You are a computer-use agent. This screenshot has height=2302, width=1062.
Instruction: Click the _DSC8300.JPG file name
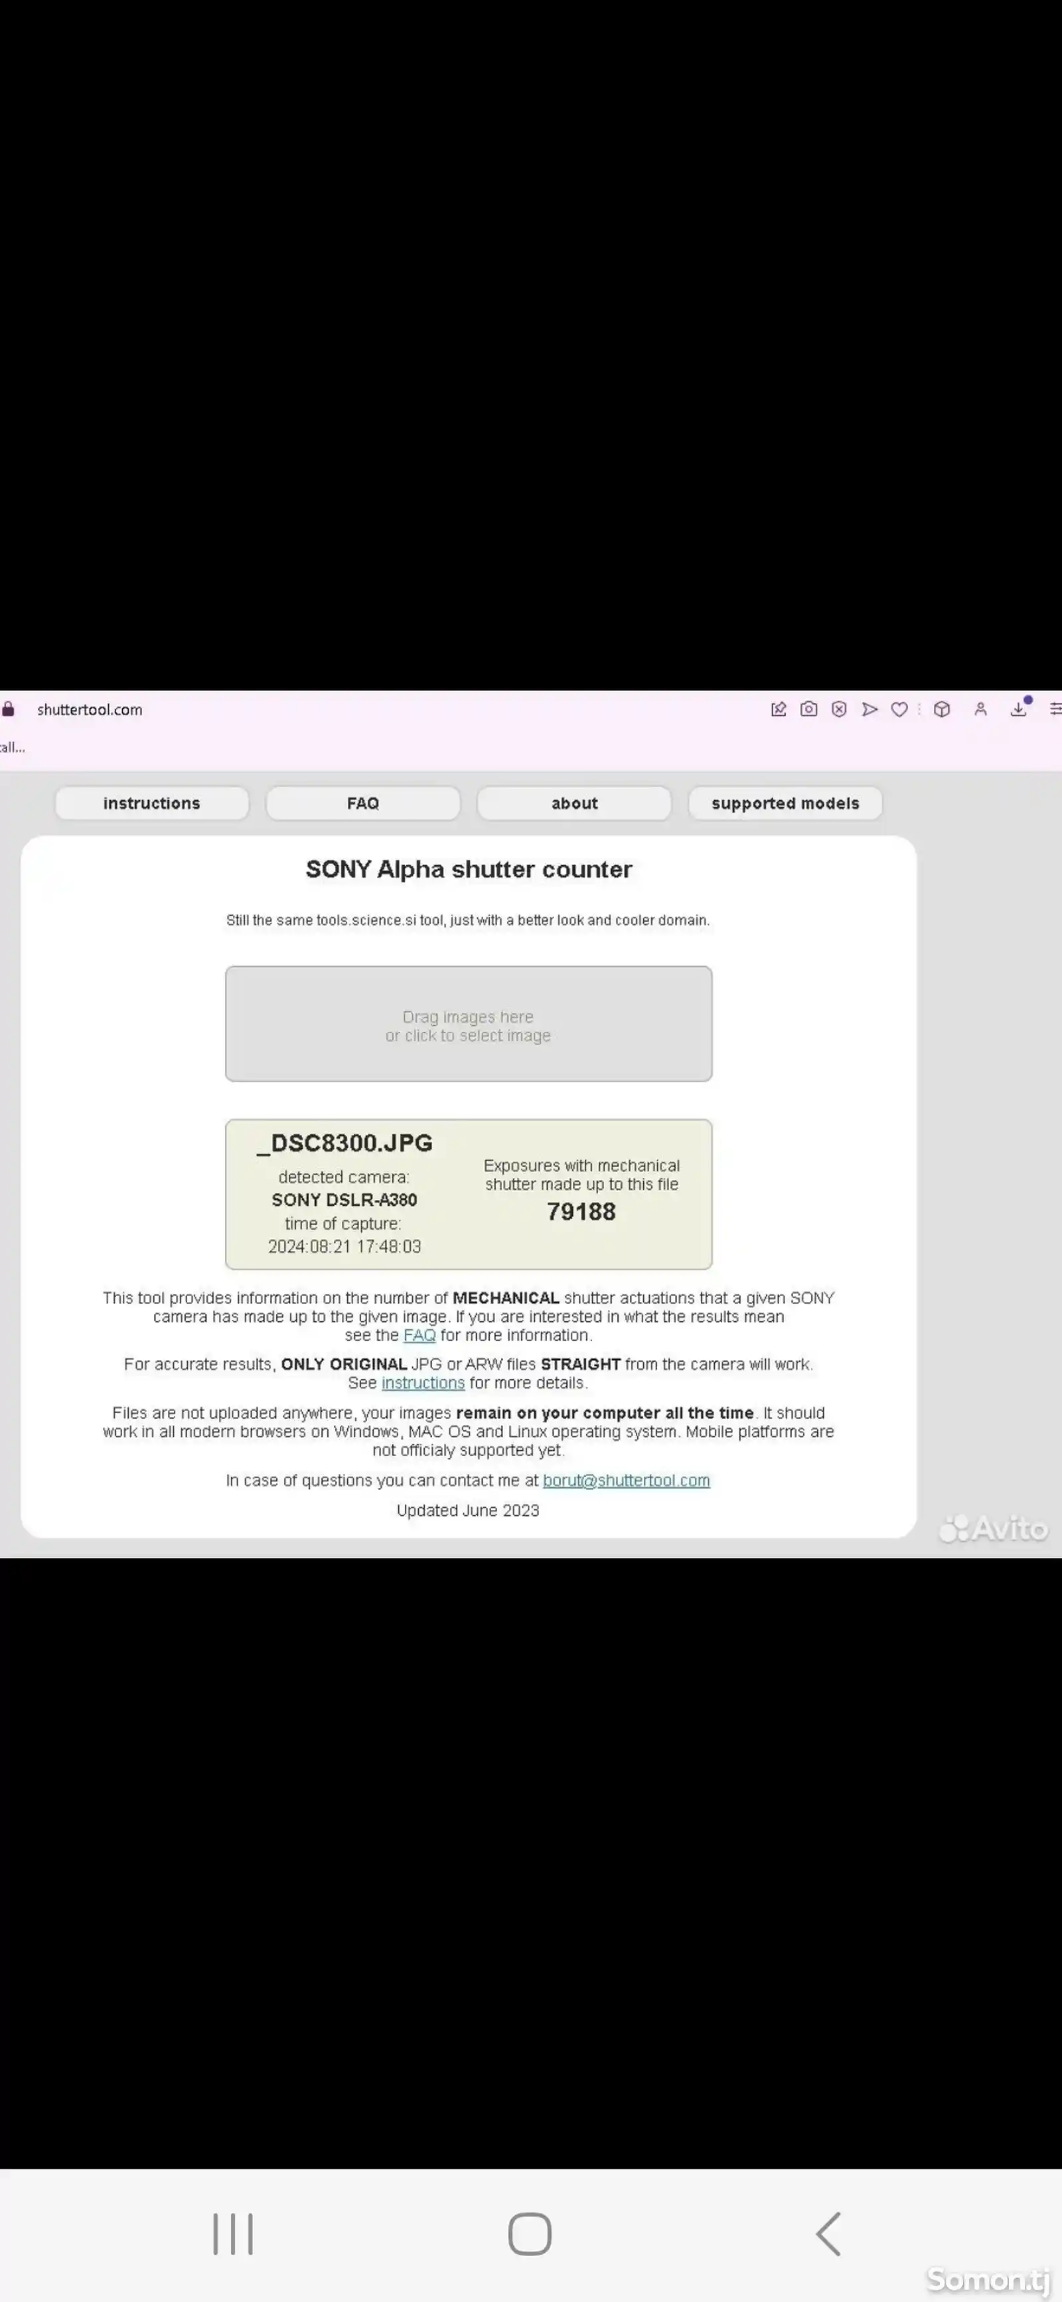344,1144
